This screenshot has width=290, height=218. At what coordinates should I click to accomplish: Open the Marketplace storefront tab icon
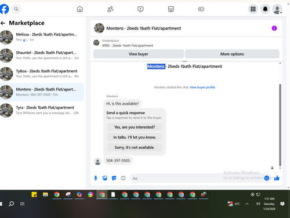[x=171, y=9]
